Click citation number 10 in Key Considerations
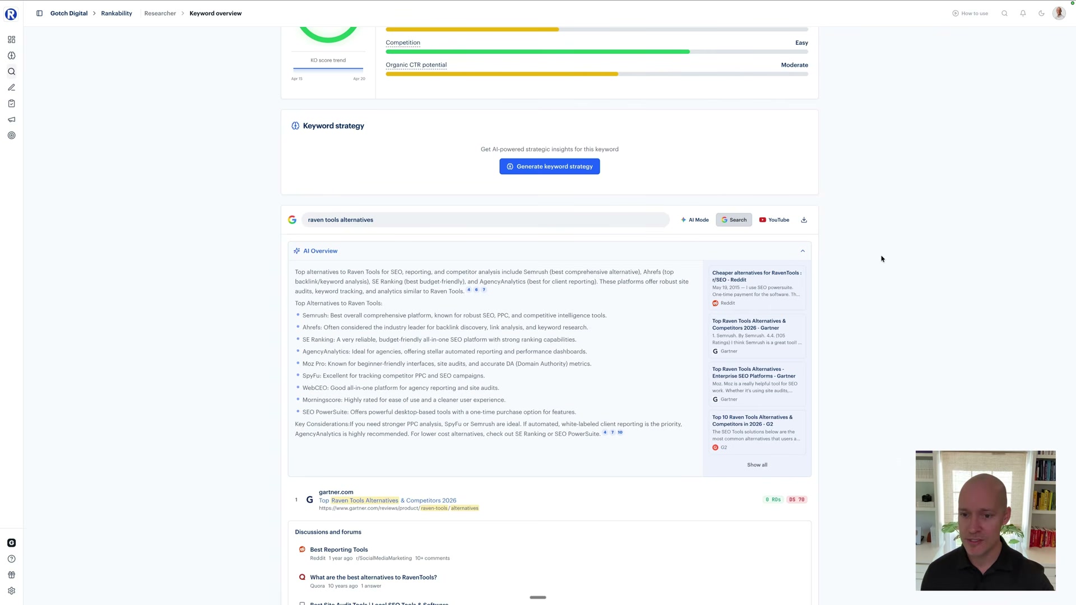Viewport: 1076px width, 605px height. [x=620, y=432]
